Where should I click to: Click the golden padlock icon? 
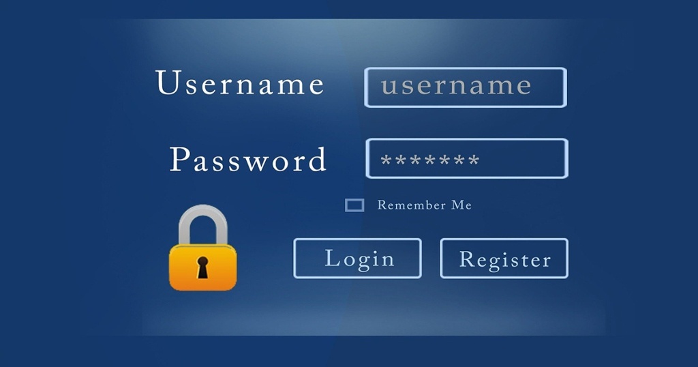(203, 248)
